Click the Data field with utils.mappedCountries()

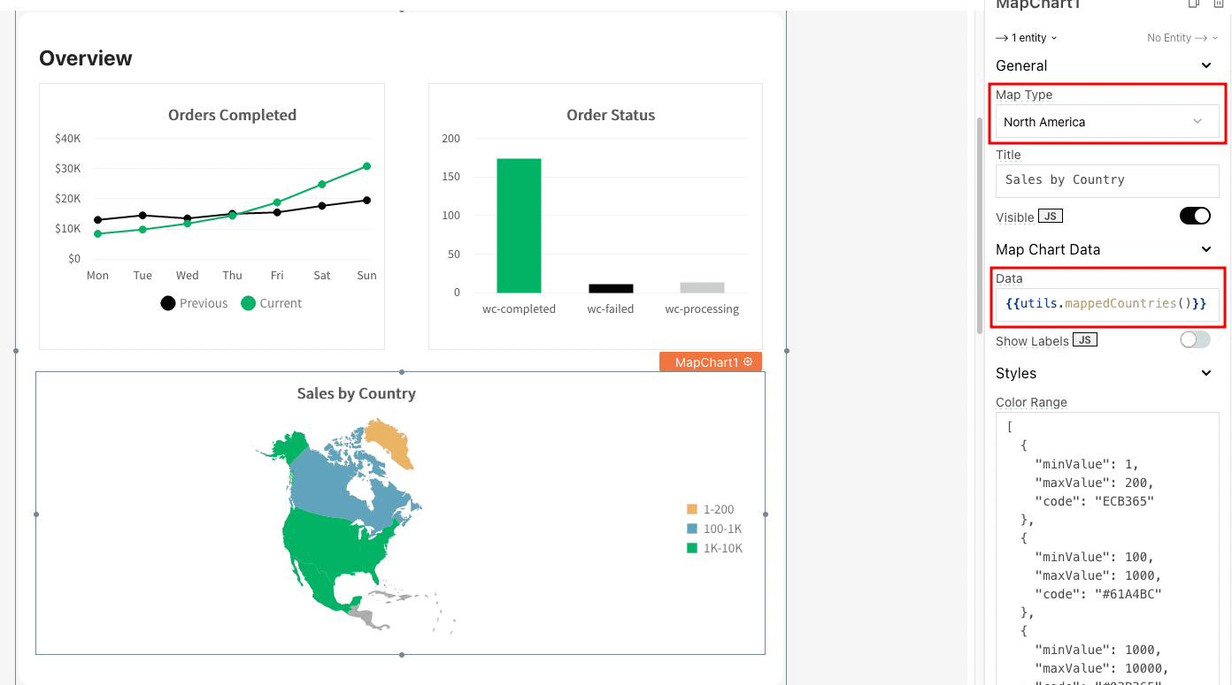(1106, 303)
